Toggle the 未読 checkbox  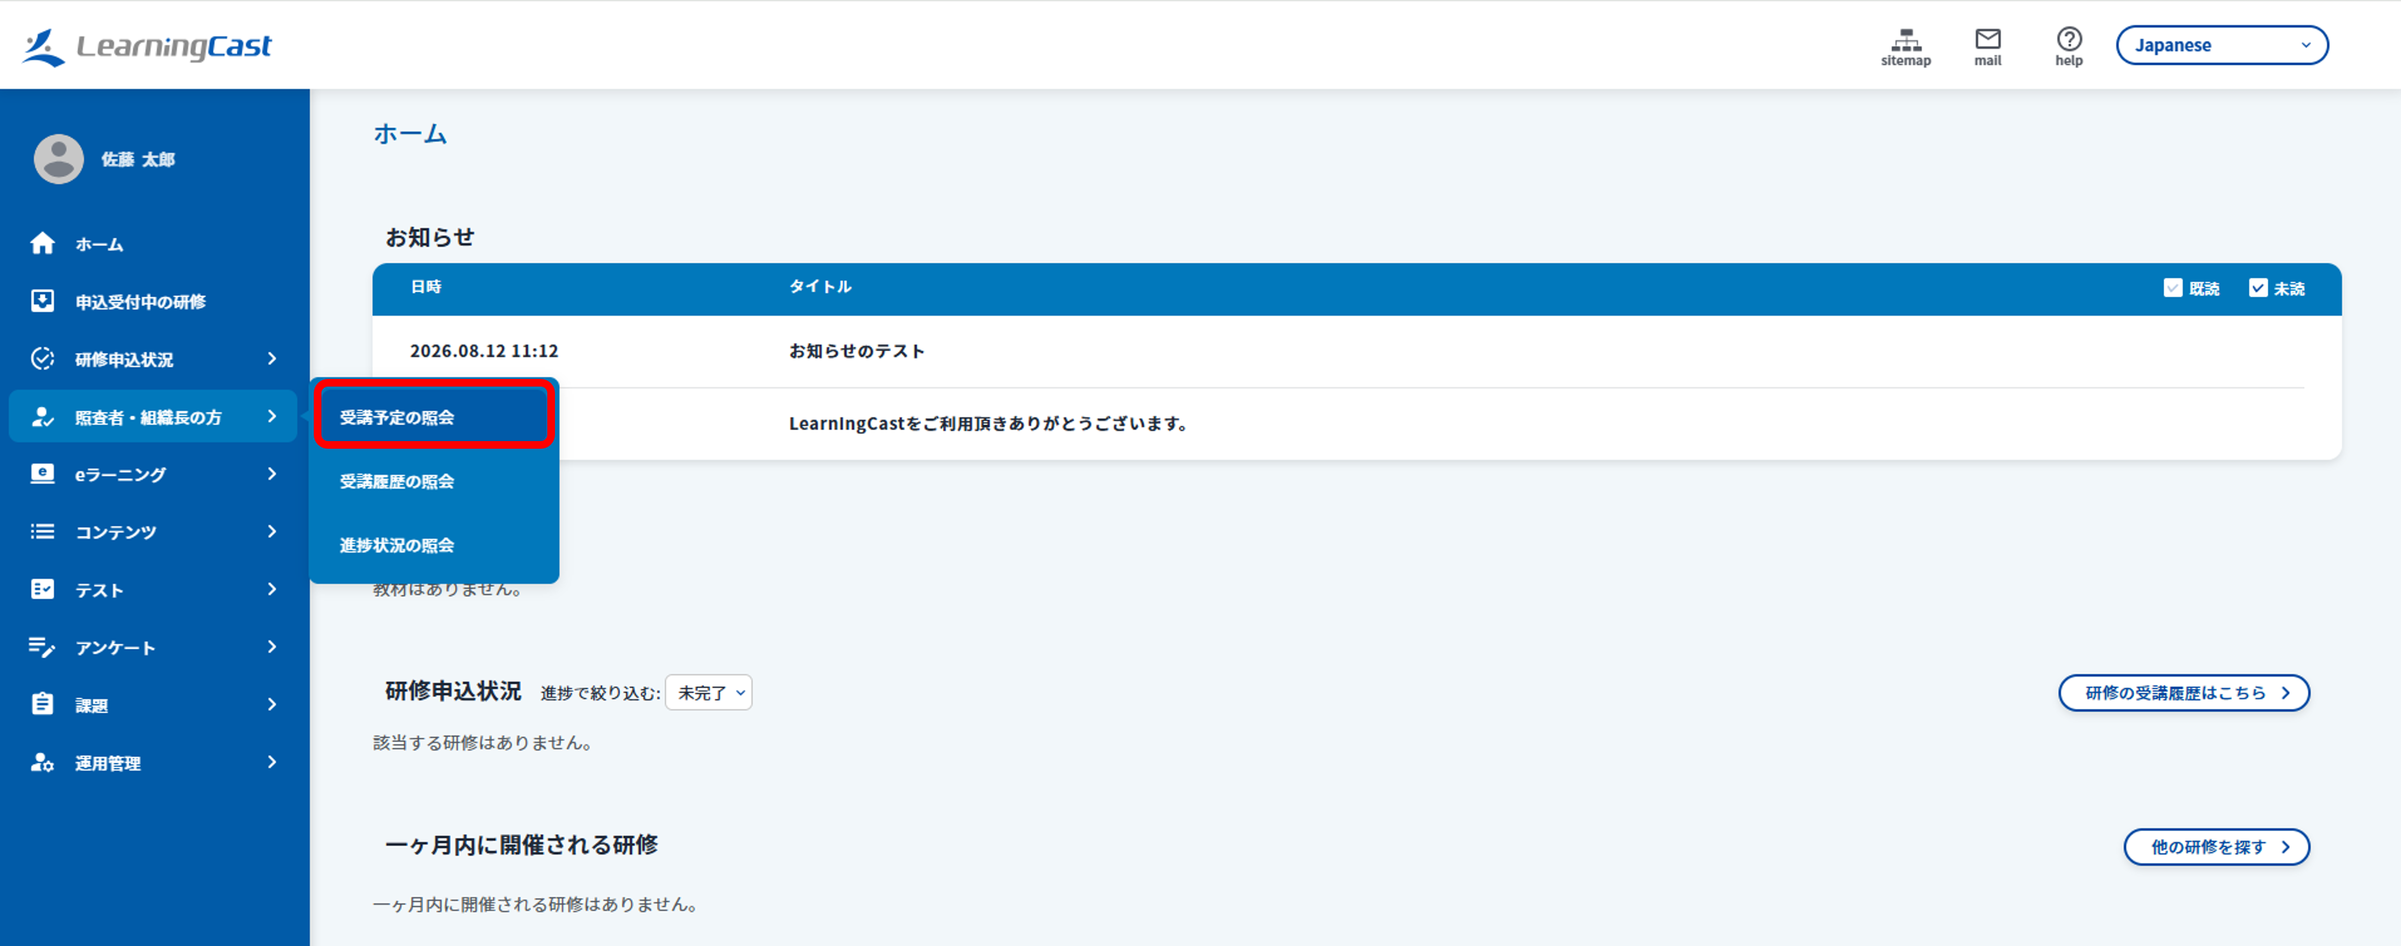[x=2257, y=288]
